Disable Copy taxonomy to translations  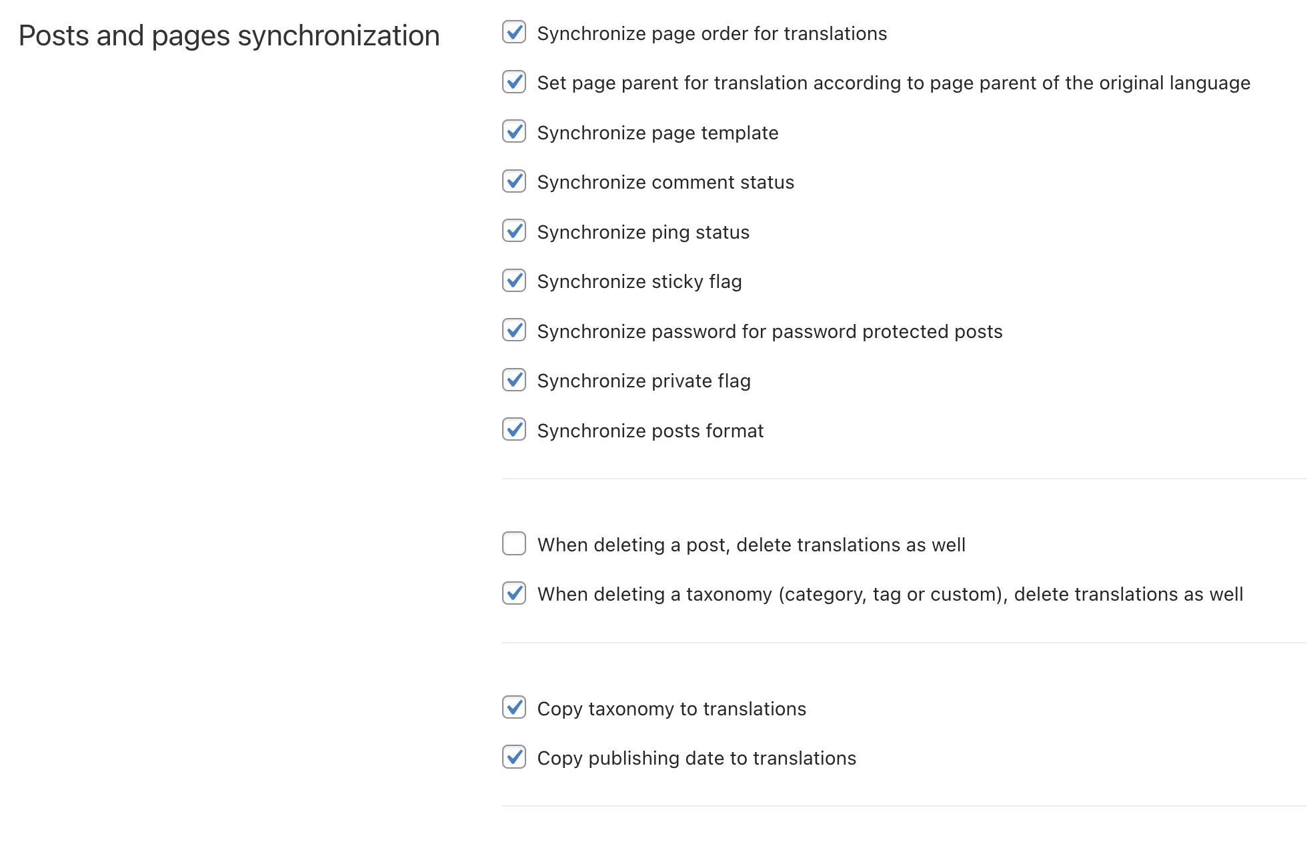pyautogui.click(x=514, y=707)
